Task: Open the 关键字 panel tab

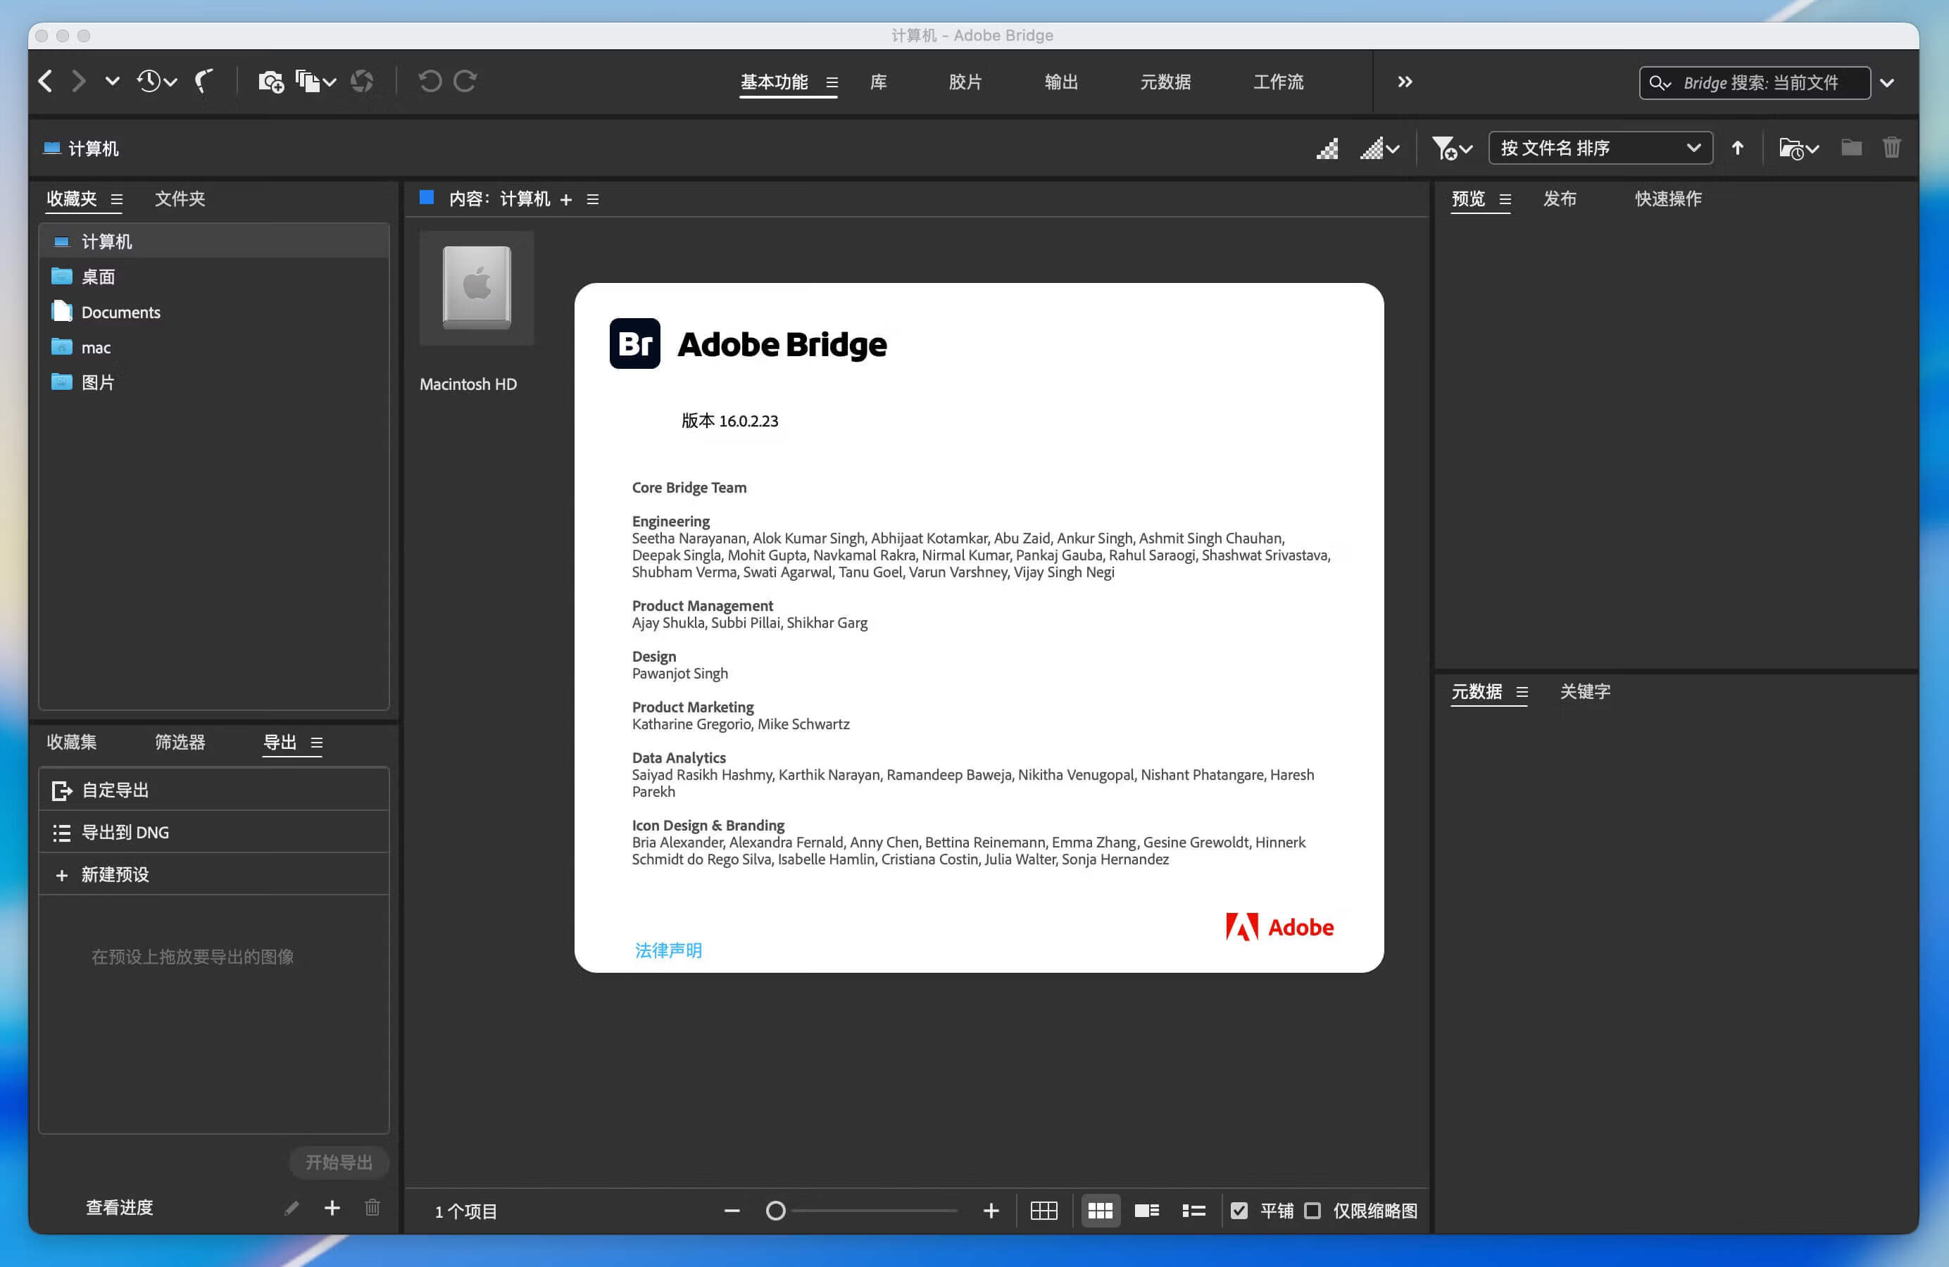Action: (1584, 692)
